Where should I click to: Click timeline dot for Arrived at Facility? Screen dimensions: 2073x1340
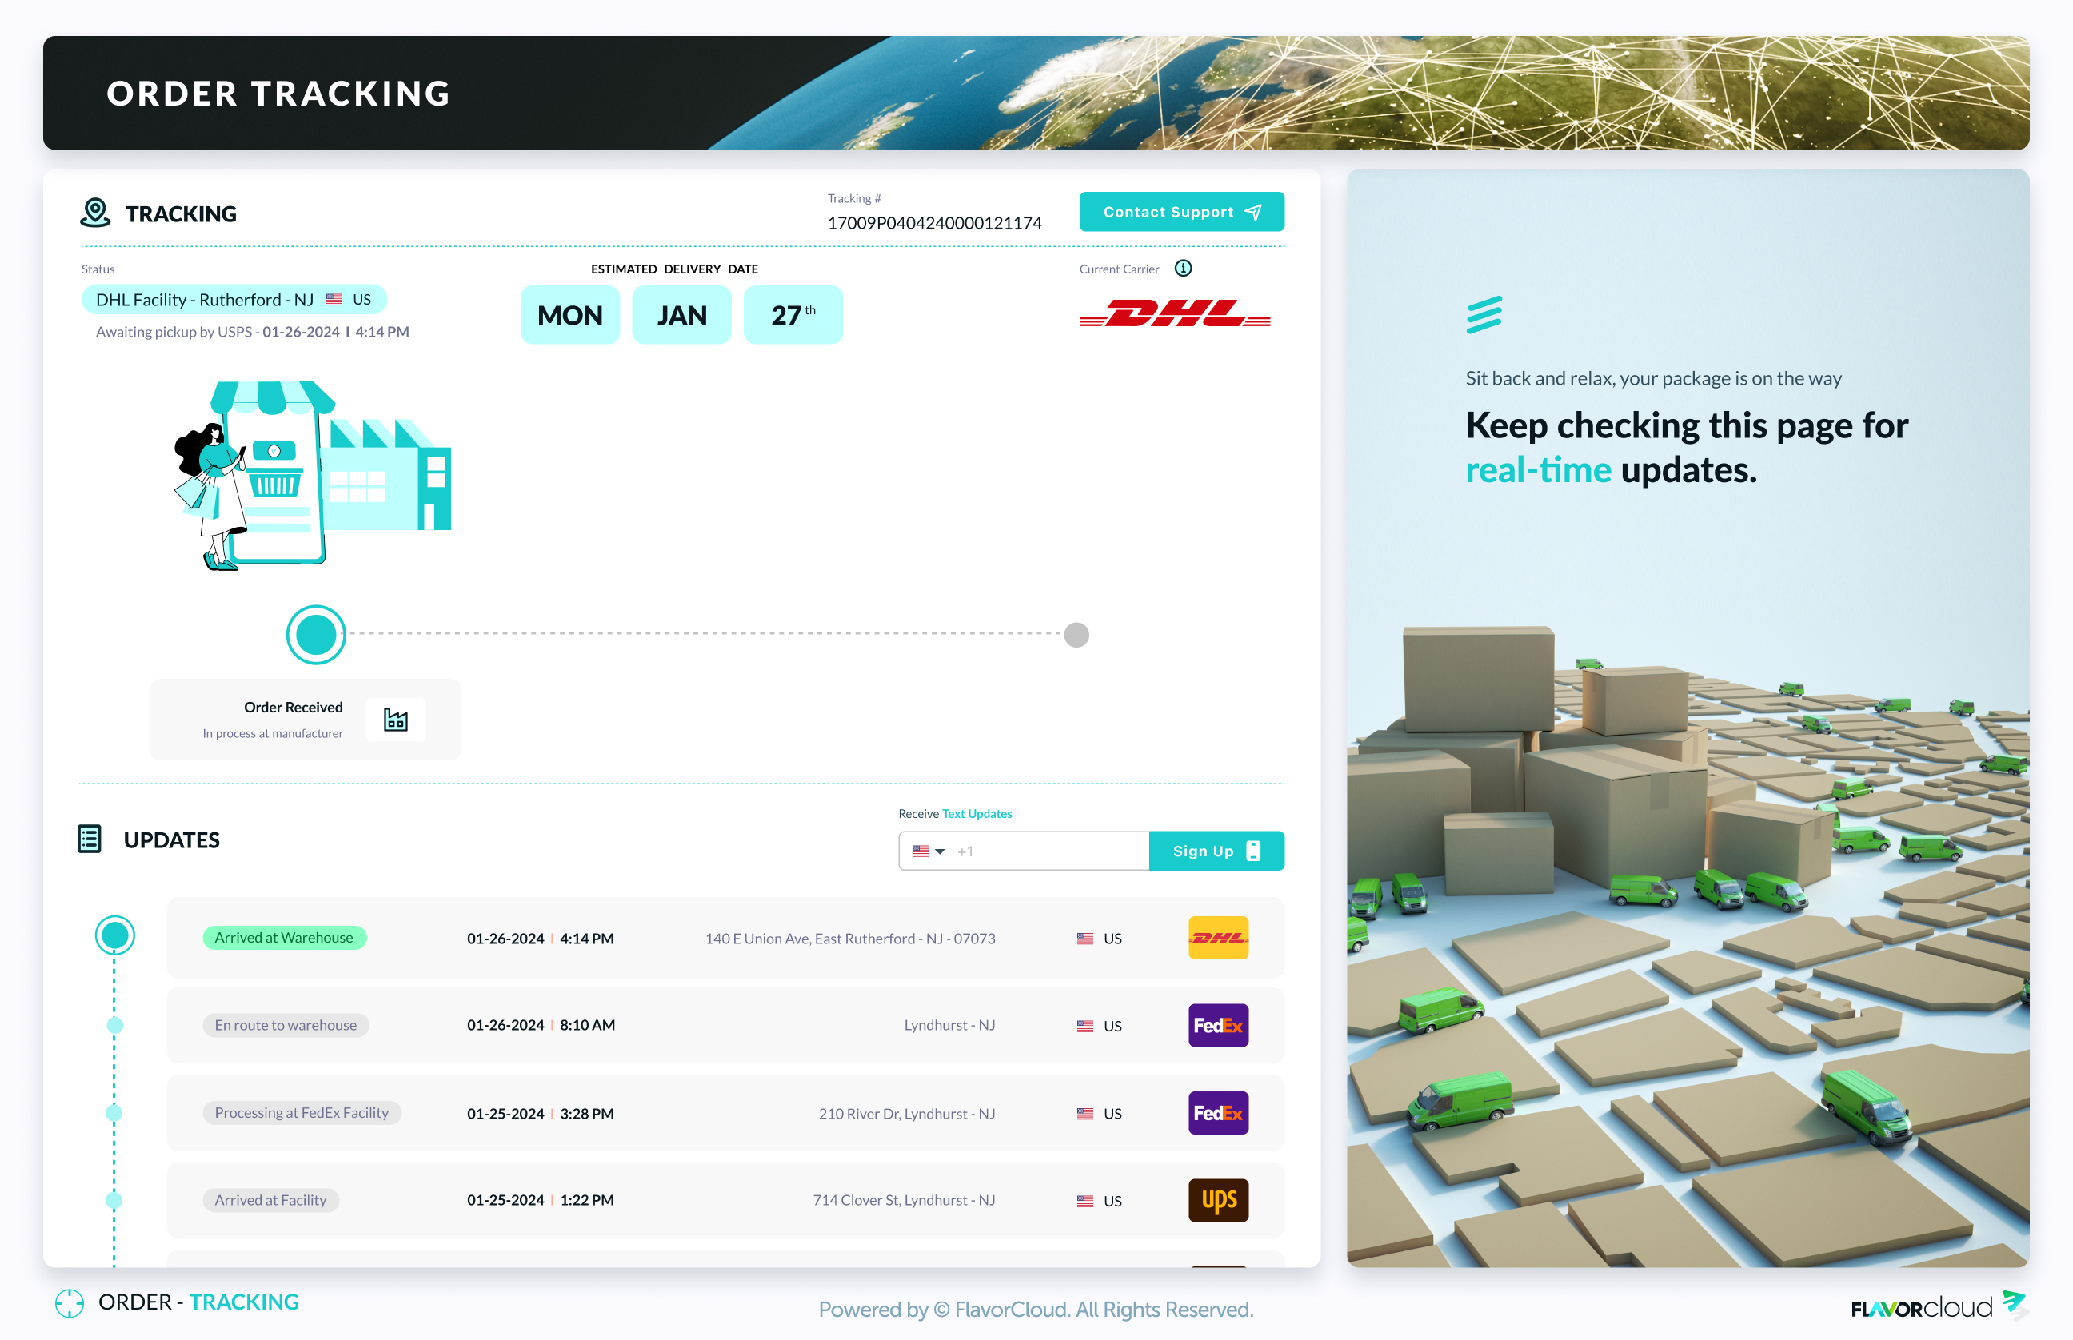coord(114,1200)
